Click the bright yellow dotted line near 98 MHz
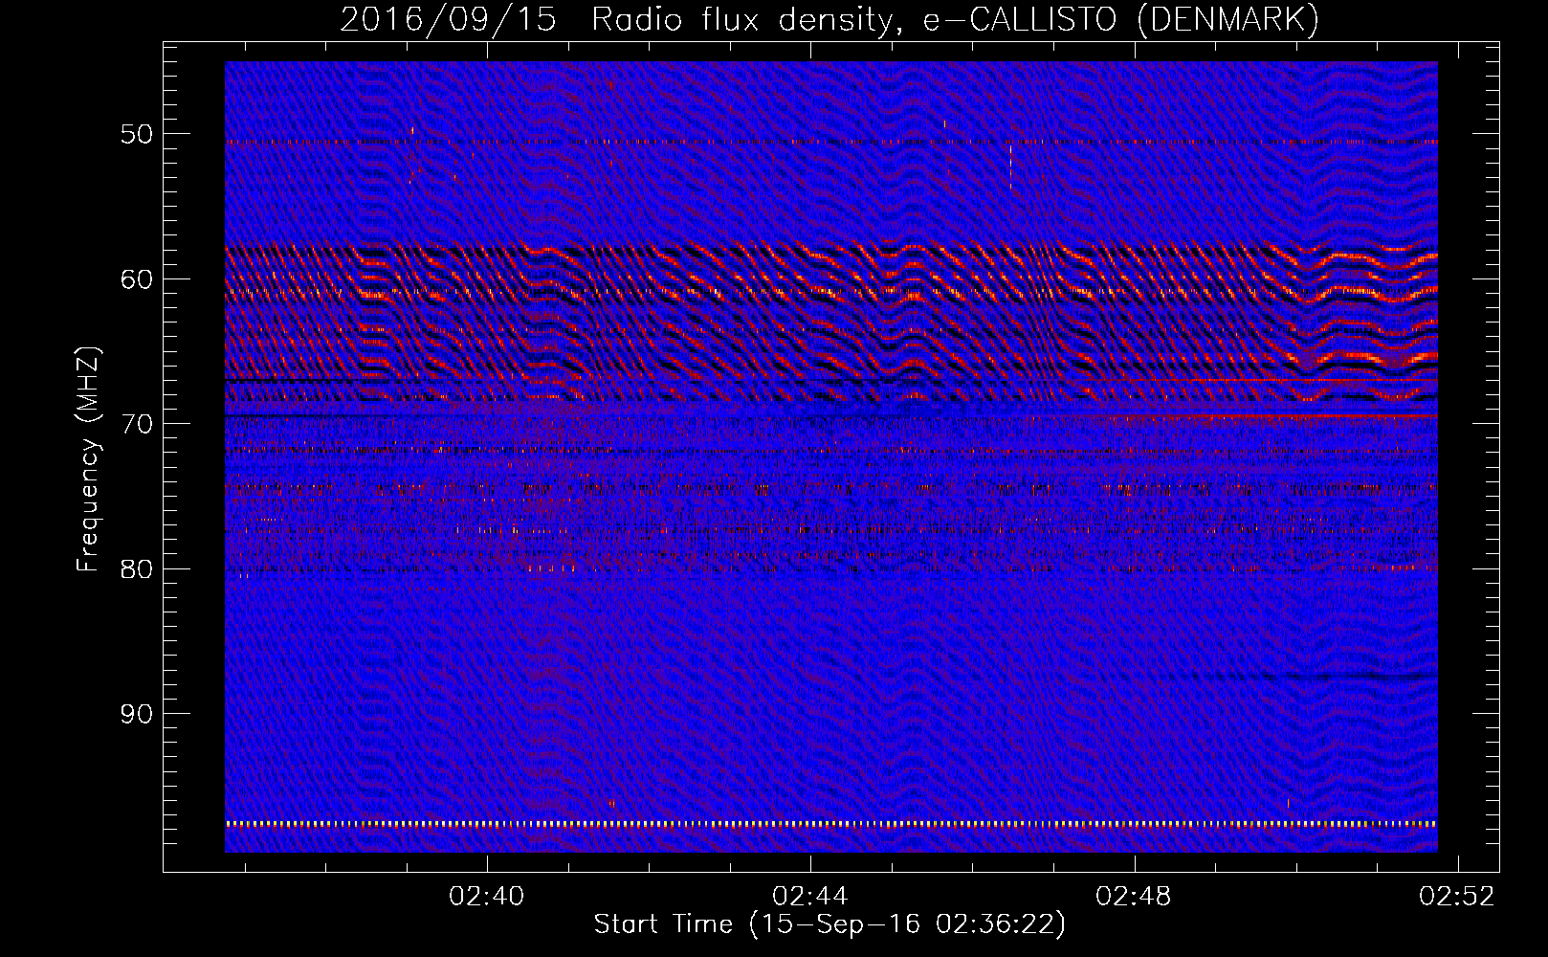Image resolution: width=1548 pixels, height=957 pixels. [x=831, y=823]
